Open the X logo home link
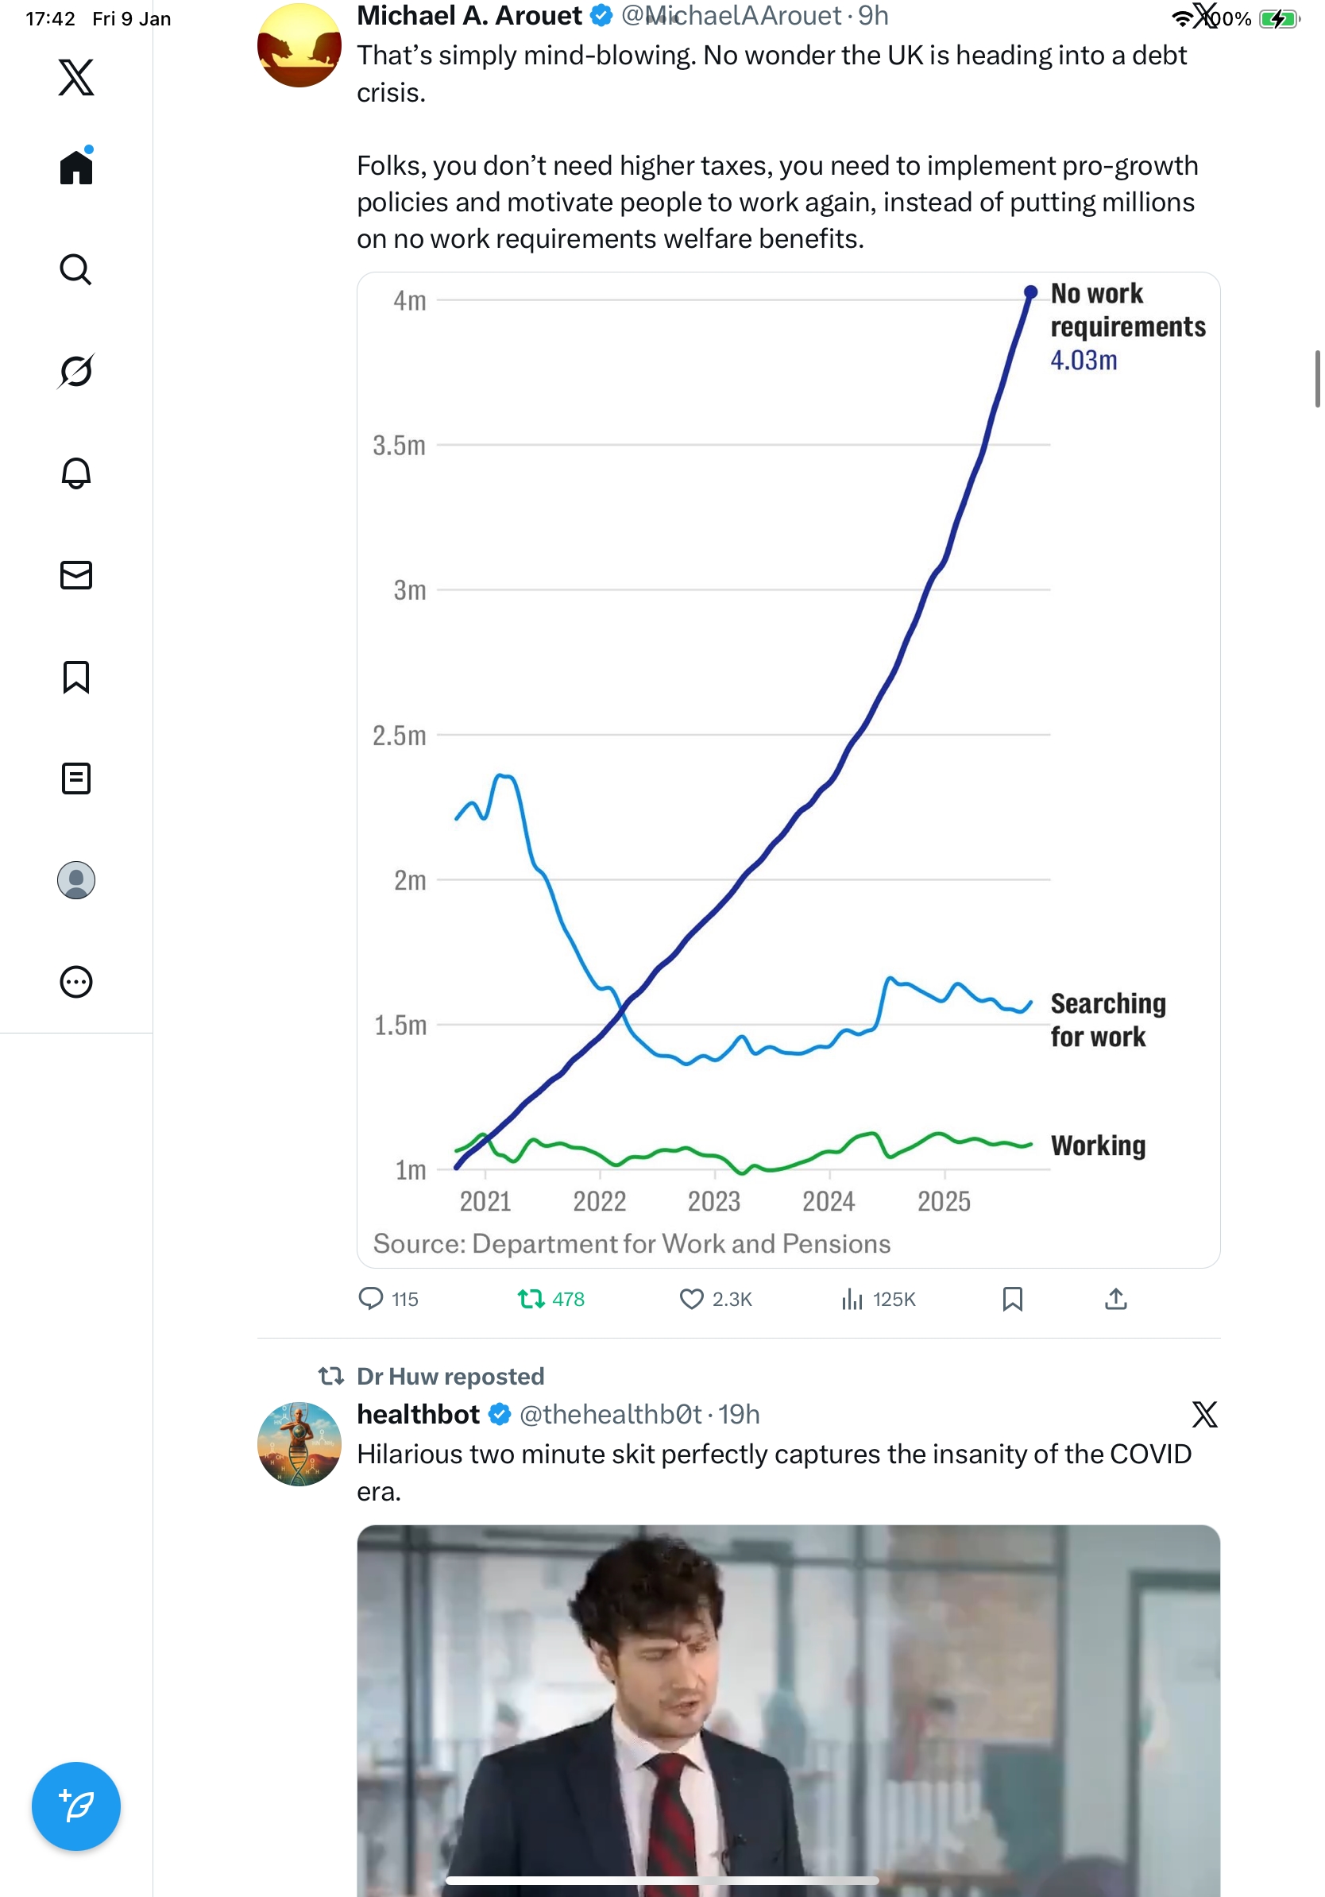This screenshot has height=1897, width=1325. (x=76, y=78)
